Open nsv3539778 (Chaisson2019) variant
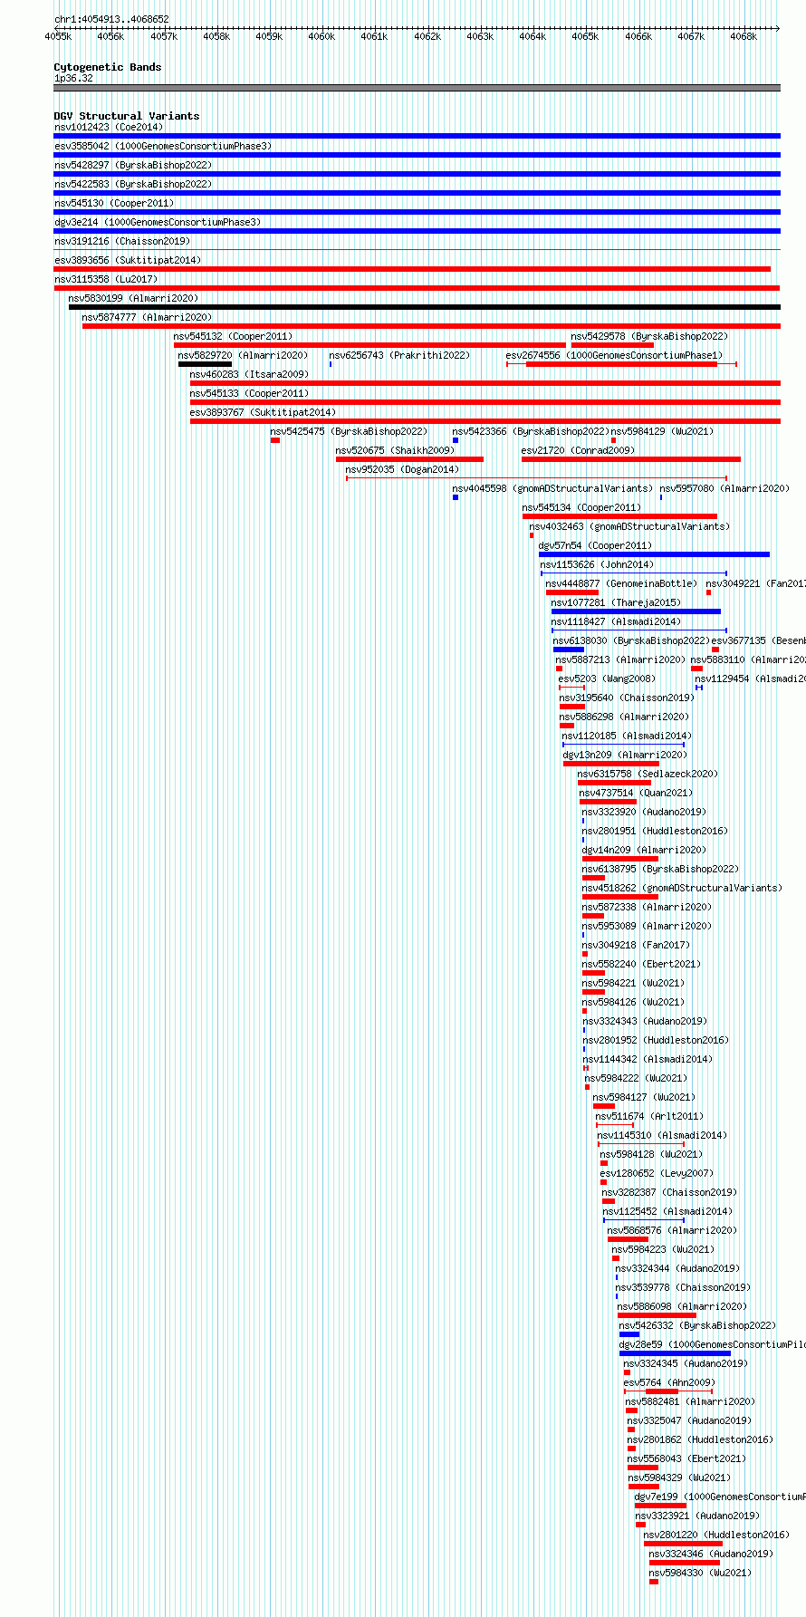This screenshot has height=1617, width=806. (x=683, y=1287)
